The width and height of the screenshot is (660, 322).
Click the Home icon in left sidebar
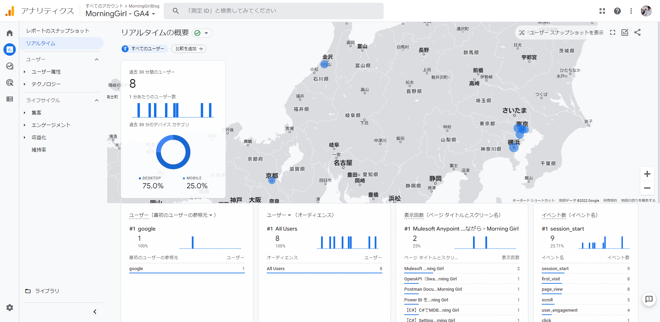click(10, 33)
